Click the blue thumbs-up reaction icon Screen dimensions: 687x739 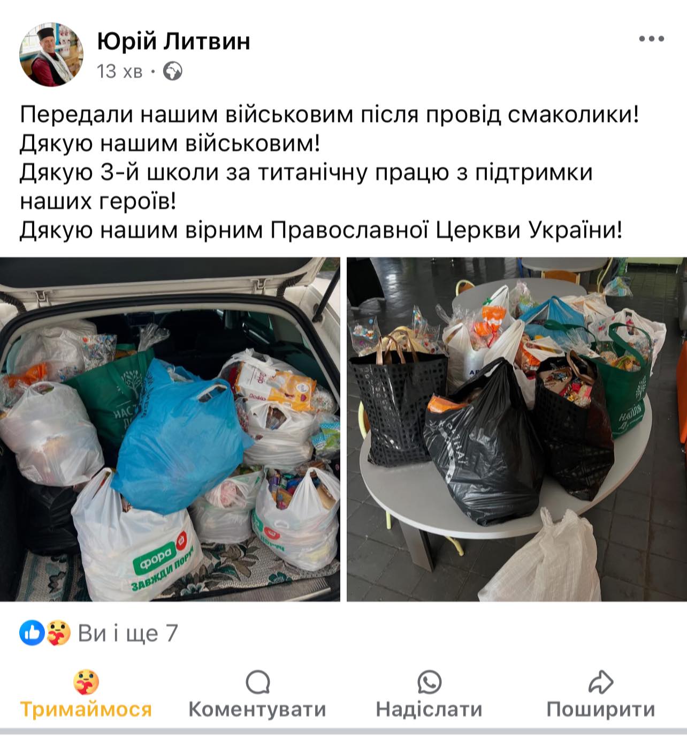pyautogui.click(x=32, y=633)
